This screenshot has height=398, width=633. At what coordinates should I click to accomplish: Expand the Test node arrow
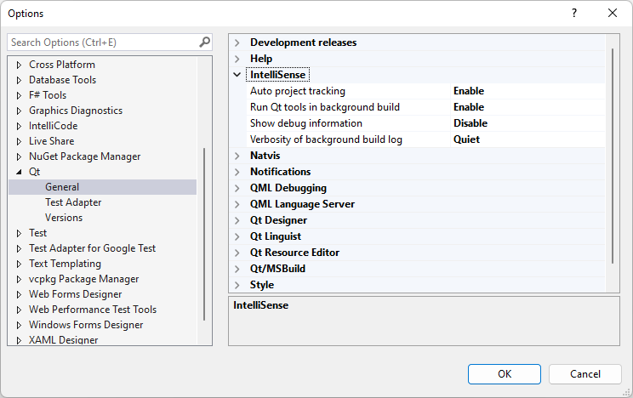coord(19,233)
